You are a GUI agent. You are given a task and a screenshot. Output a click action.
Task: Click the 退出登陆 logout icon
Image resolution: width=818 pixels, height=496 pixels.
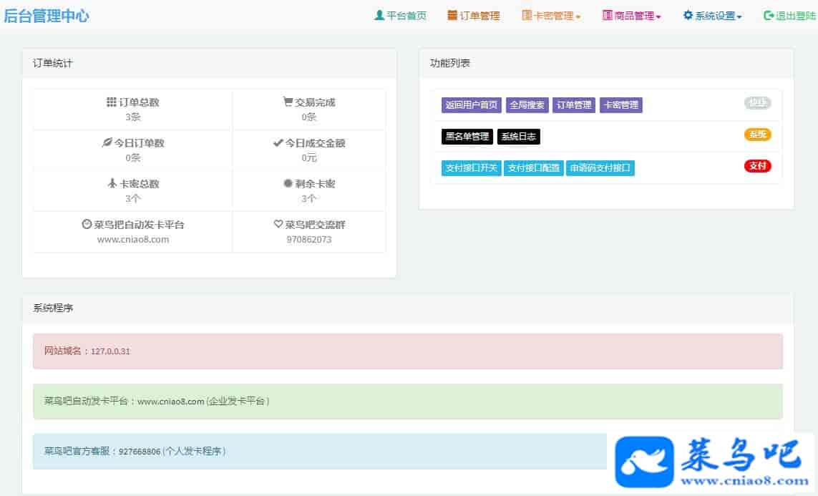click(x=769, y=15)
